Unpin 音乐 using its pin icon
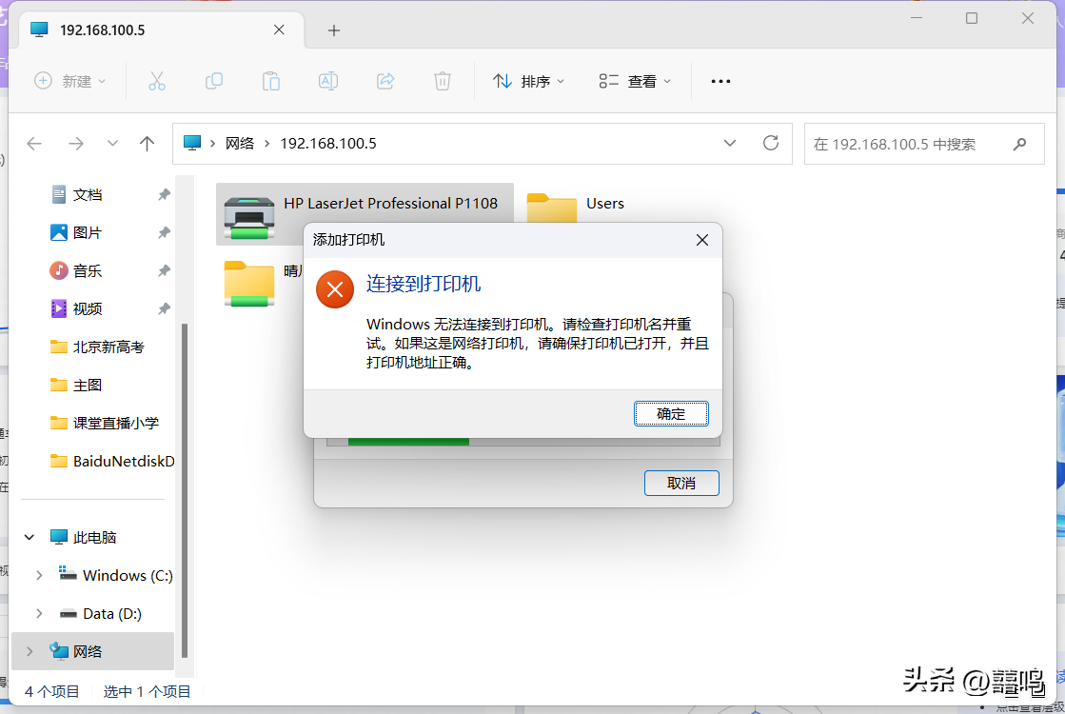The height and width of the screenshot is (714, 1065). (164, 271)
